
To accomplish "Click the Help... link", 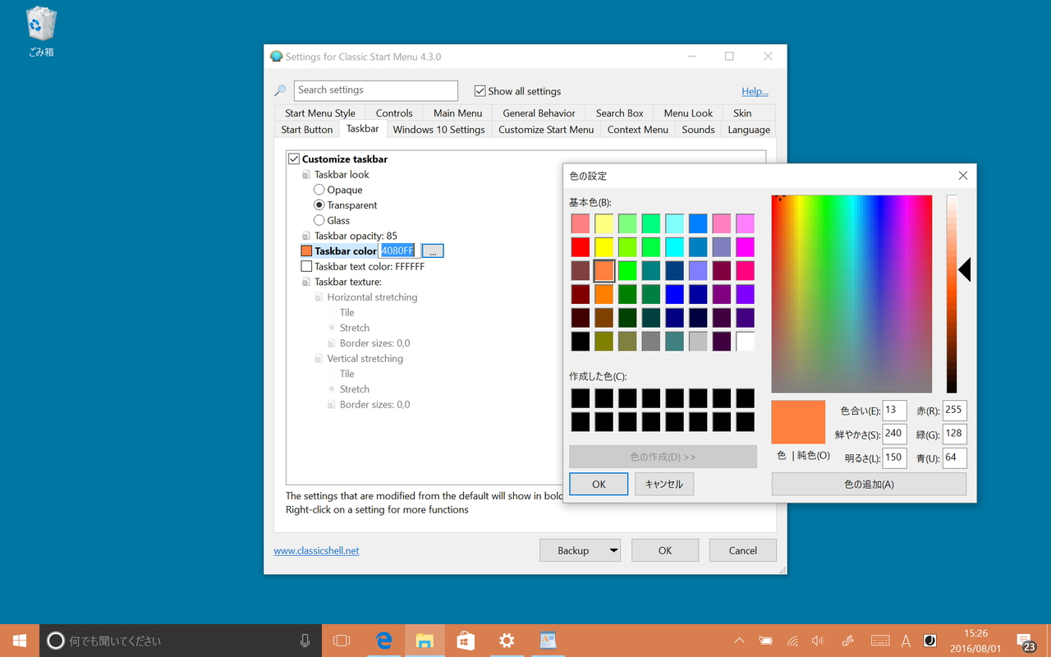I will (755, 91).
